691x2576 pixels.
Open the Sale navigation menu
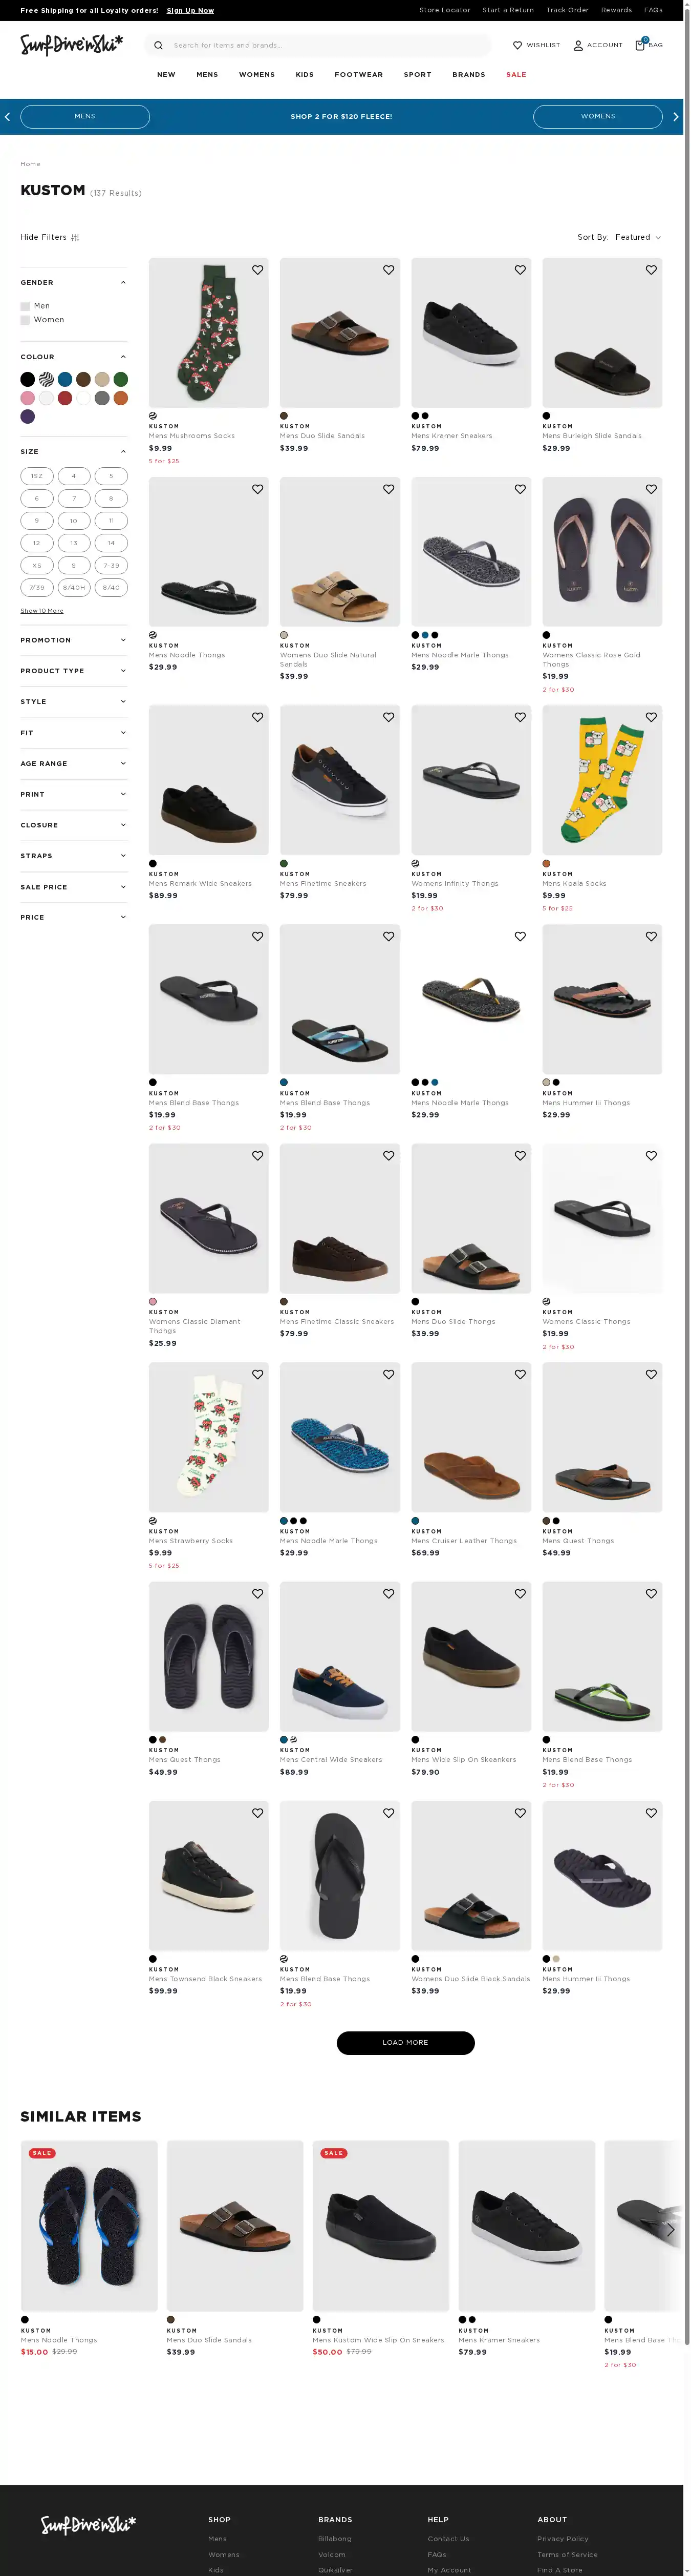click(515, 75)
